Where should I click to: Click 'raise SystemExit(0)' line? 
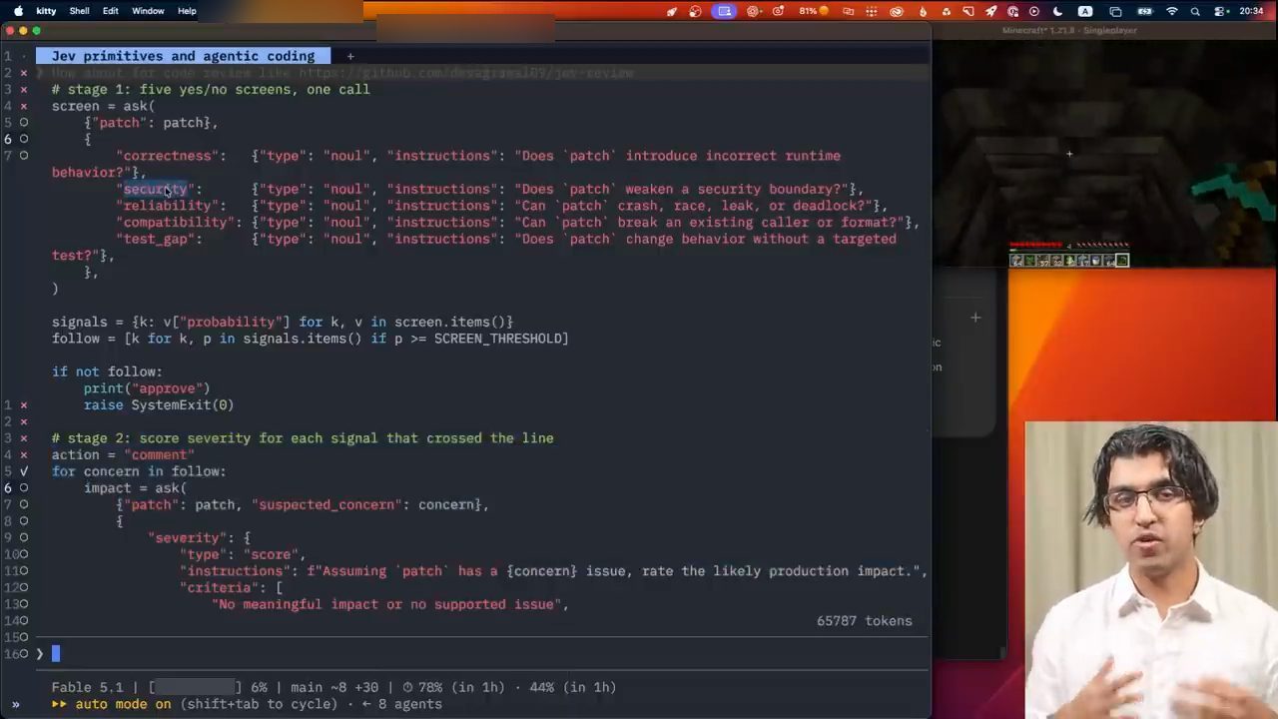point(159,405)
